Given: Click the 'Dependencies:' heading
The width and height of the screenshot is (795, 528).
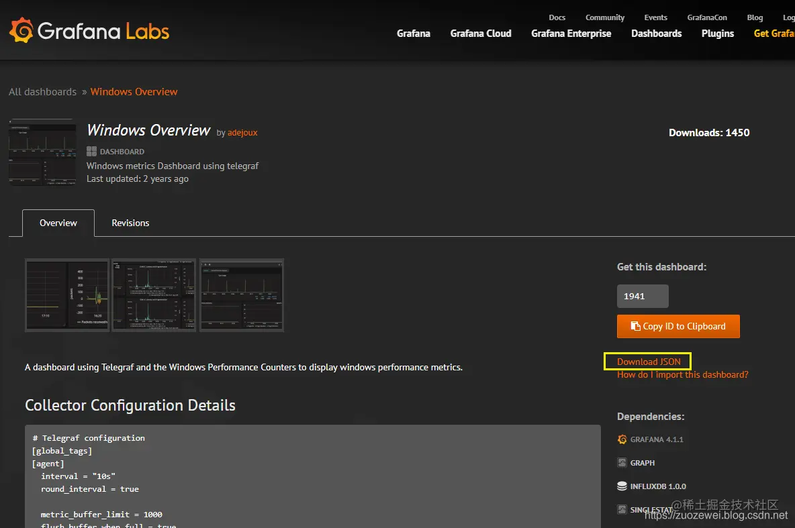Looking at the screenshot, I should click(x=651, y=417).
